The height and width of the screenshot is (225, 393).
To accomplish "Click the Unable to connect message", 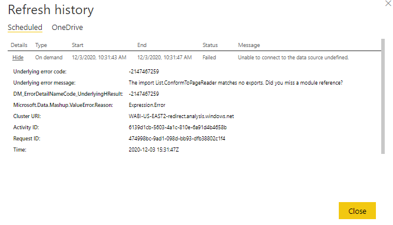I will pyautogui.click(x=293, y=58).
